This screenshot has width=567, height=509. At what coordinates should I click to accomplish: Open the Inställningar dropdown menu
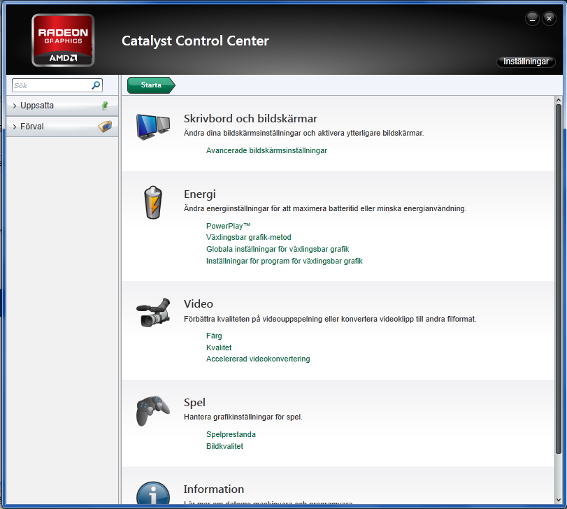point(526,62)
